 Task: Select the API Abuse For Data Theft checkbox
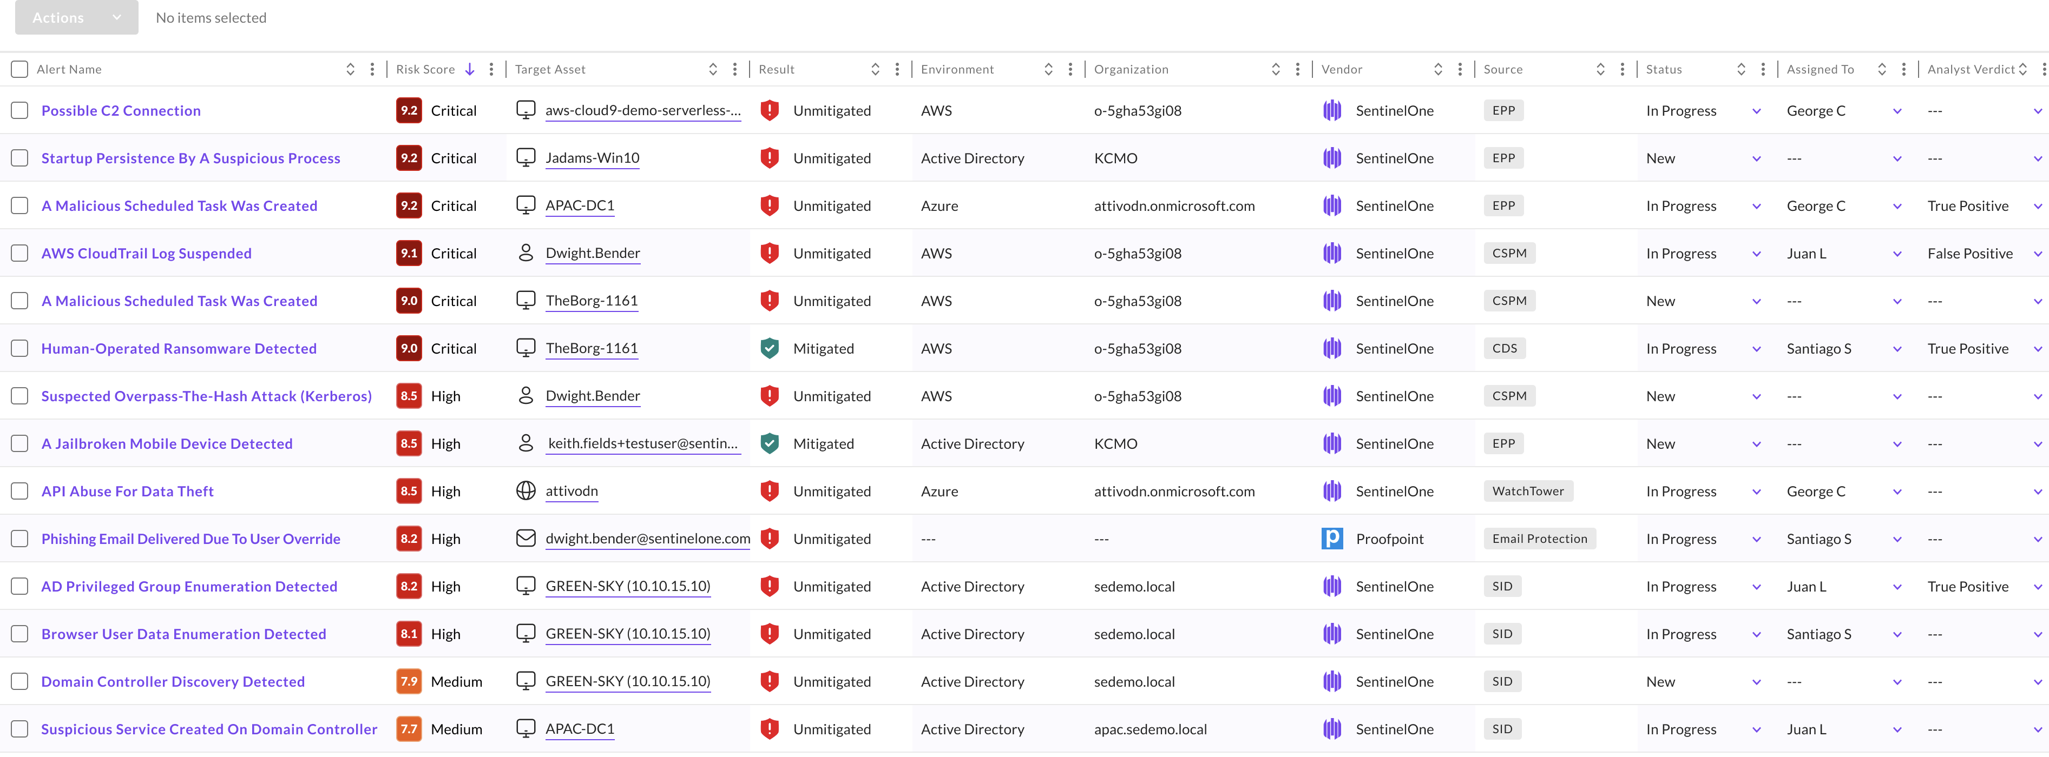pyautogui.click(x=19, y=491)
